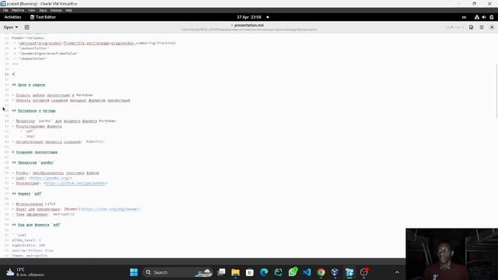498x280 pixels.
Task: Create a new document tab
Action: 27,27
